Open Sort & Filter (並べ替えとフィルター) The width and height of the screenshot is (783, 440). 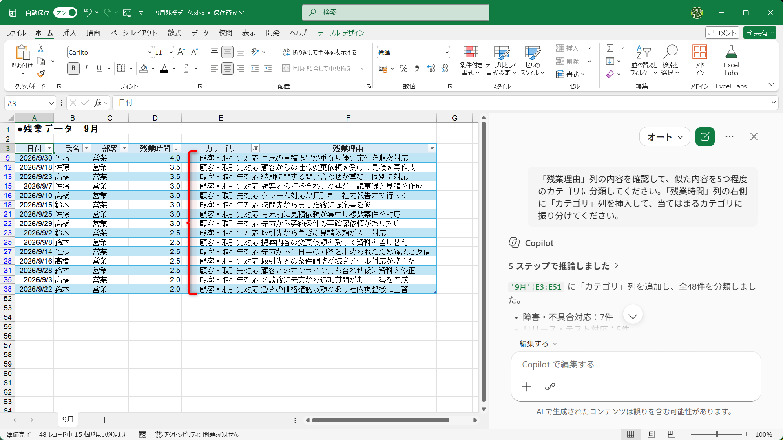tap(644, 60)
